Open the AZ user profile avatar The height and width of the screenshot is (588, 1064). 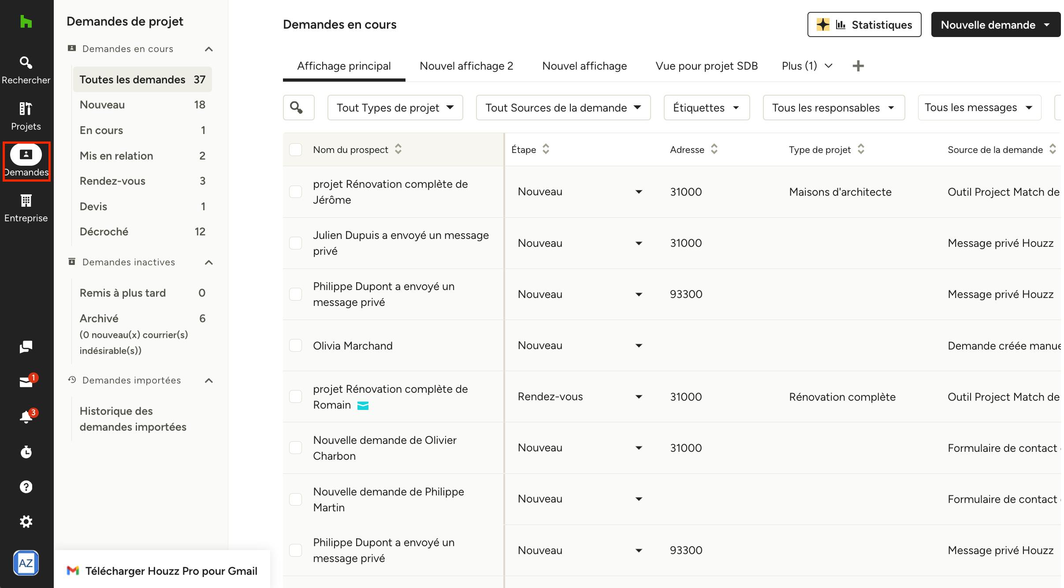[x=26, y=563]
